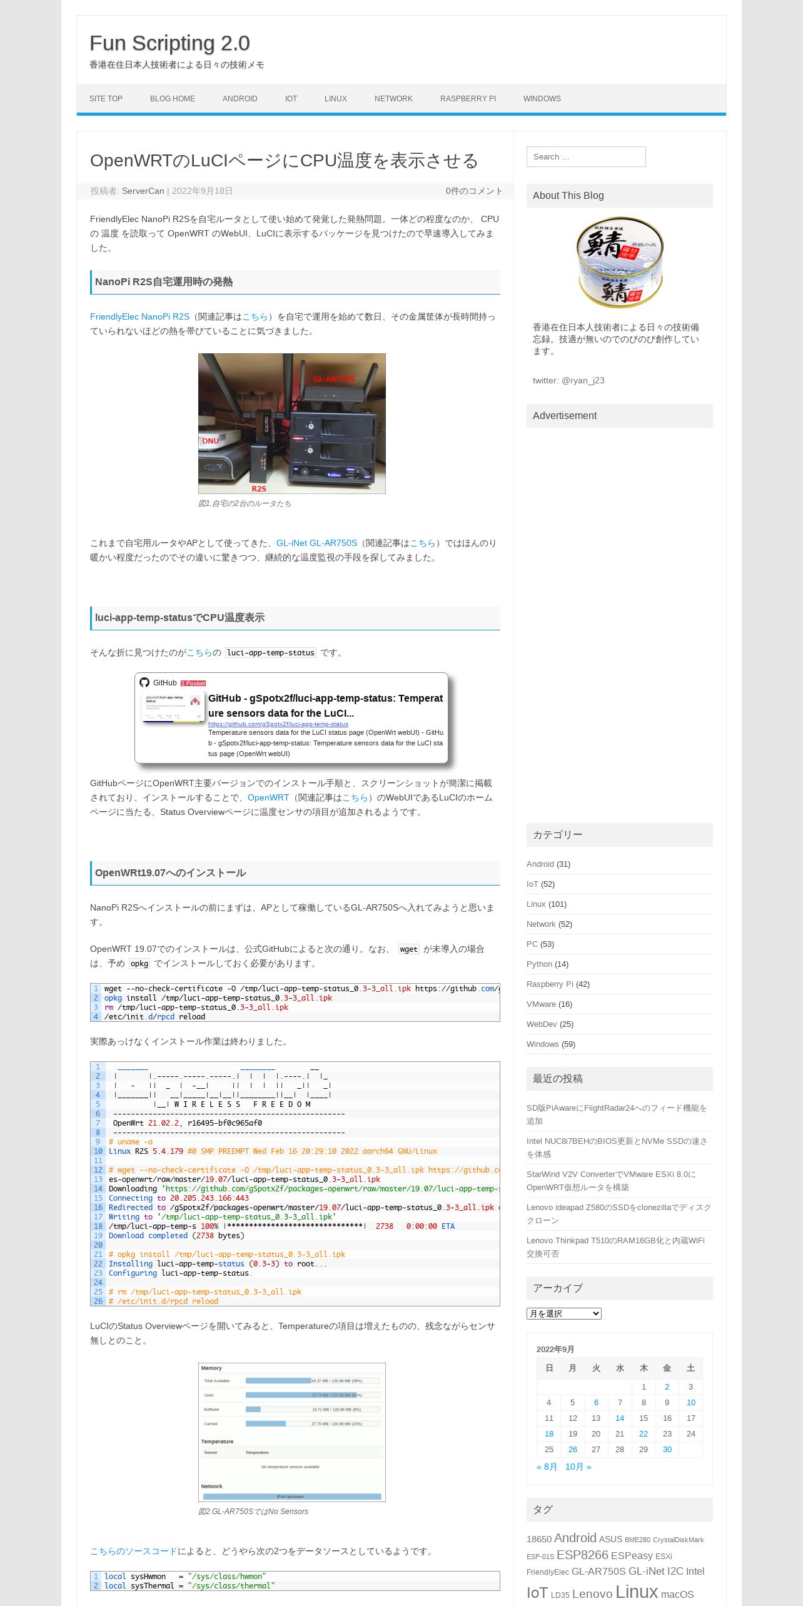
Task: Open calendar day 2 posts
Action: (x=667, y=1387)
